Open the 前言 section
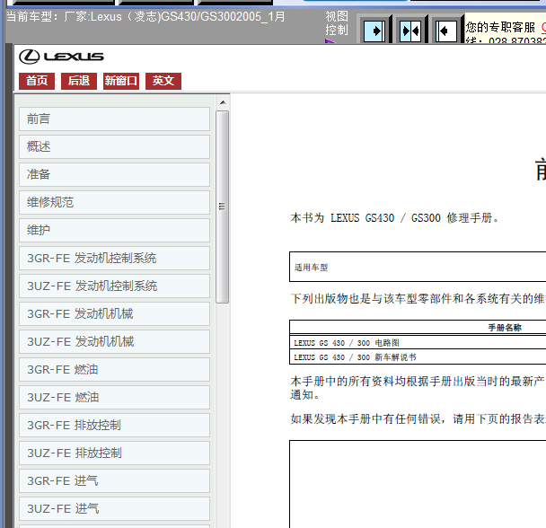Image resolution: width=546 pixels, height=528 pixels. (x=115, y=119)
